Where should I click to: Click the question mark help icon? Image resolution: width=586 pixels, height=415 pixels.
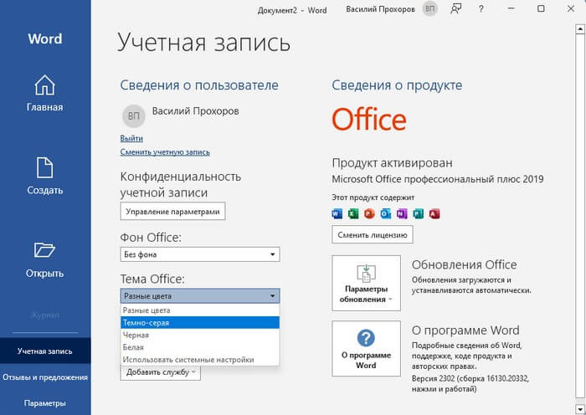481,8
